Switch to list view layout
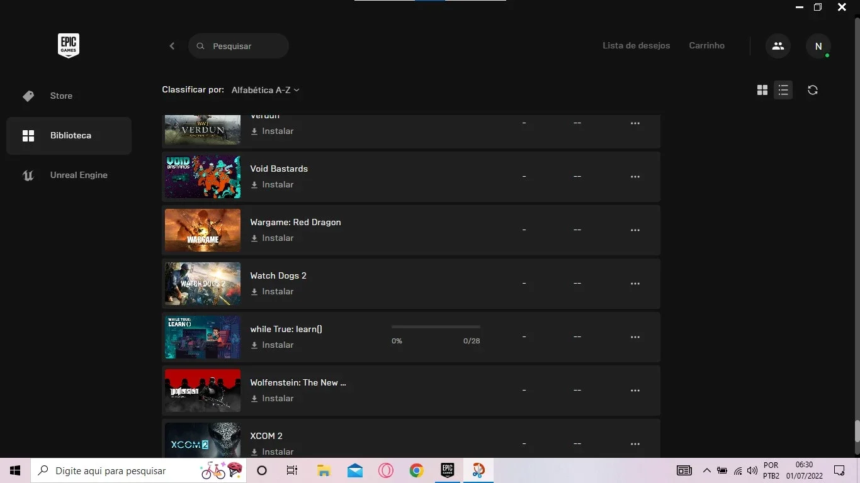The height and width of the screenshot is (483, 860). tap(783, 90)
